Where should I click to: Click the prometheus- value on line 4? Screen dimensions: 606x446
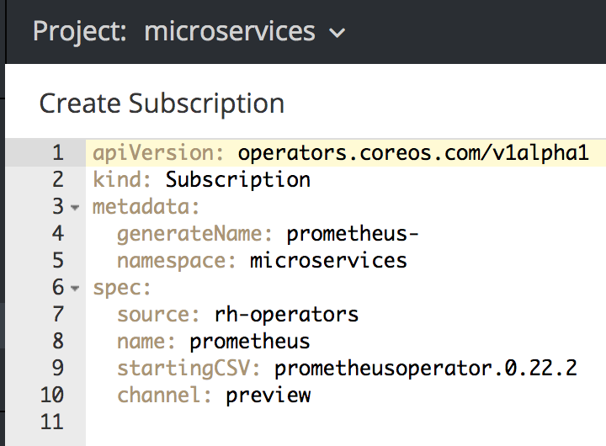pos(352,234)
